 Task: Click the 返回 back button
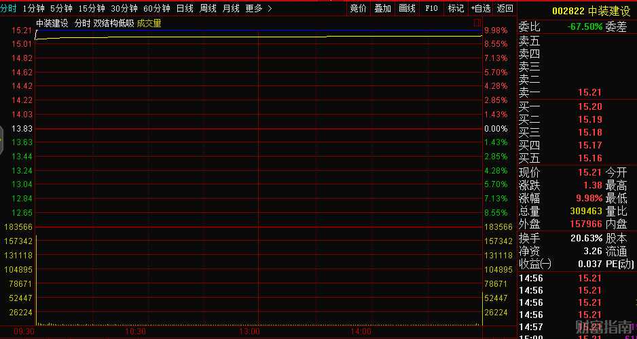[505, 8]
